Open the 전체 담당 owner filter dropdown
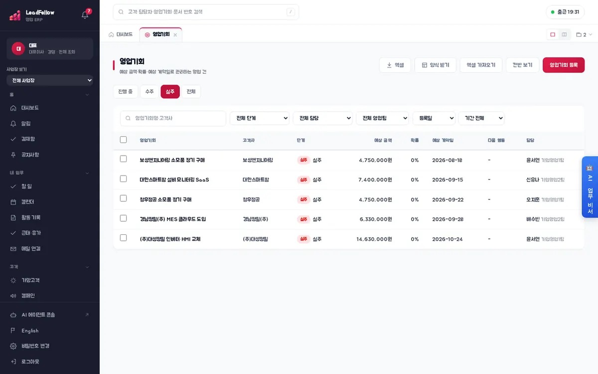Image resolution: width=598 pixels, height=374 pixels. coord(323,118)
